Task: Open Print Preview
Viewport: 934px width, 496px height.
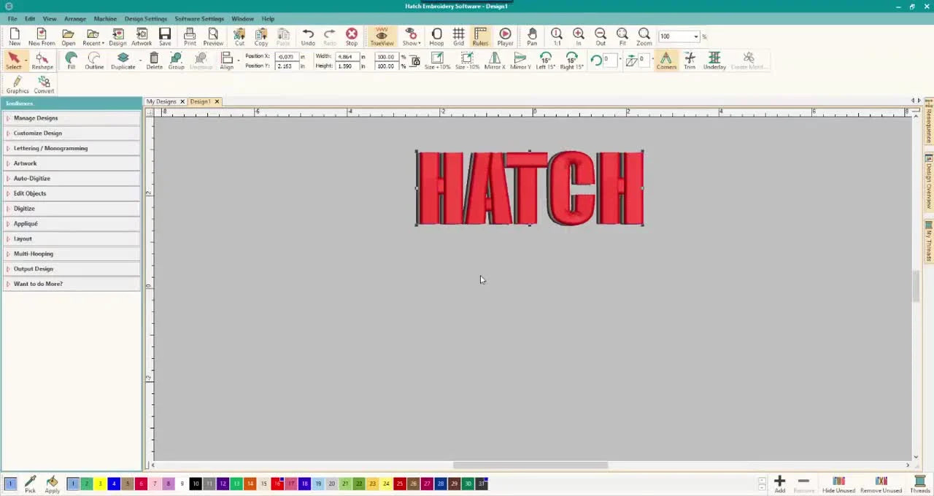Action: [213, 36]
